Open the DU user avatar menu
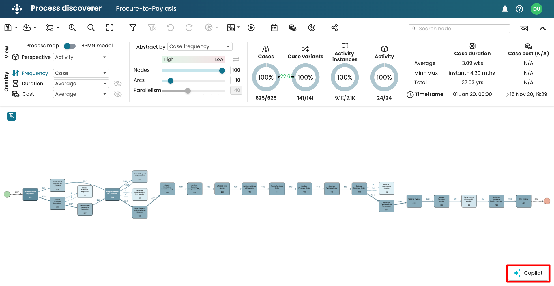This screenshot has height=286, width=554. pyautogui.click(x=536, y=9)
